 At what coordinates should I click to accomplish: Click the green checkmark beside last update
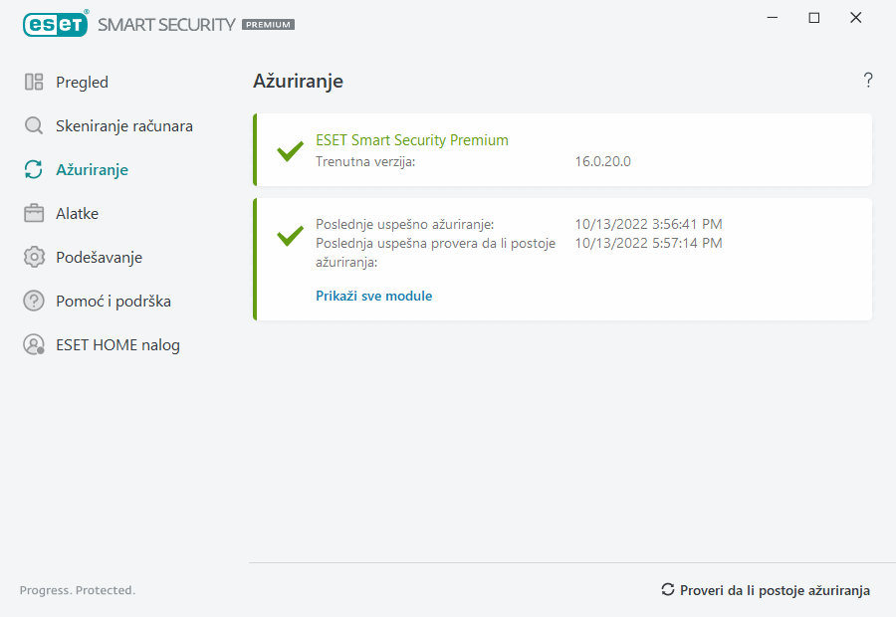pyautogui.click(x=290, y=236)
